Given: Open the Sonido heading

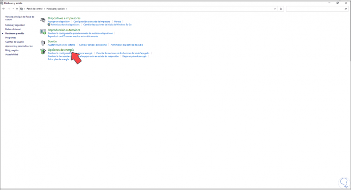Looking at the screenshot, I should click(52, 41).
